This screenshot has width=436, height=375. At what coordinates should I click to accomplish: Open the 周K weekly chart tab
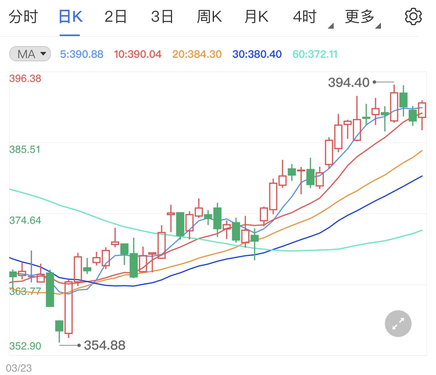(x=209, y=17)
